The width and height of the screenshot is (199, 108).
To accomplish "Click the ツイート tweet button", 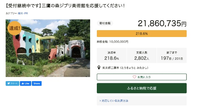I will click(x=12, y=84).
